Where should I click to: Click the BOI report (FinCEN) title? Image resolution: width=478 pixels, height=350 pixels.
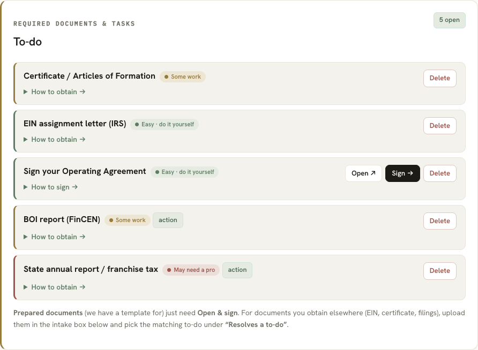click(62, 219)
